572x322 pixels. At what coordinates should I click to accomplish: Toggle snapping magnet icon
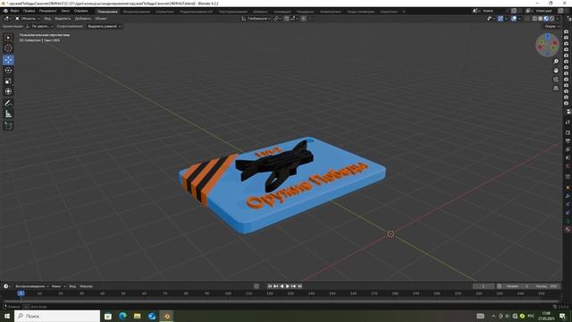tap(287, 18)
